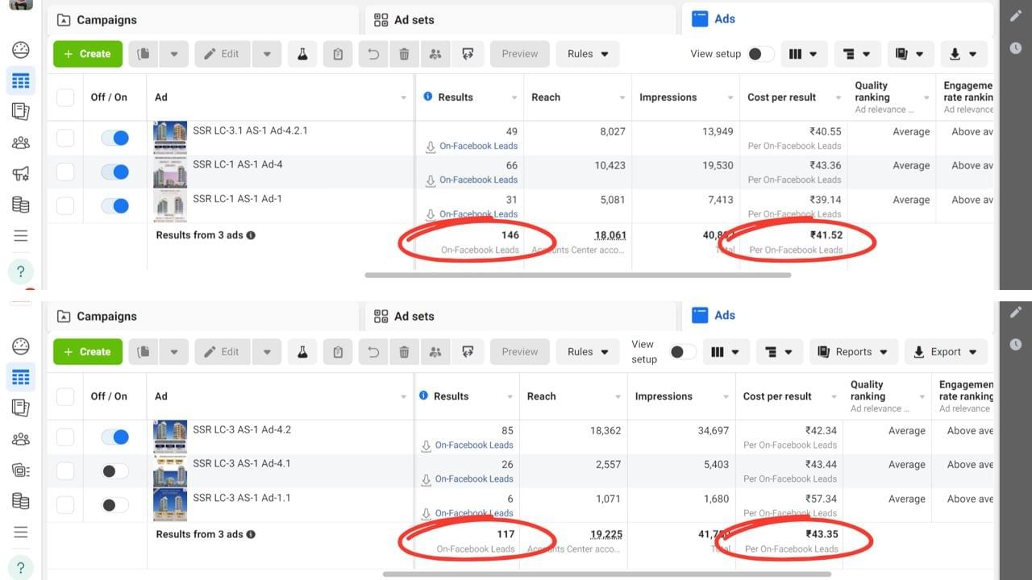1032x580 pixels.
Task: Click the horizontal scrollbar under the upper table
Action: (577, 275)
